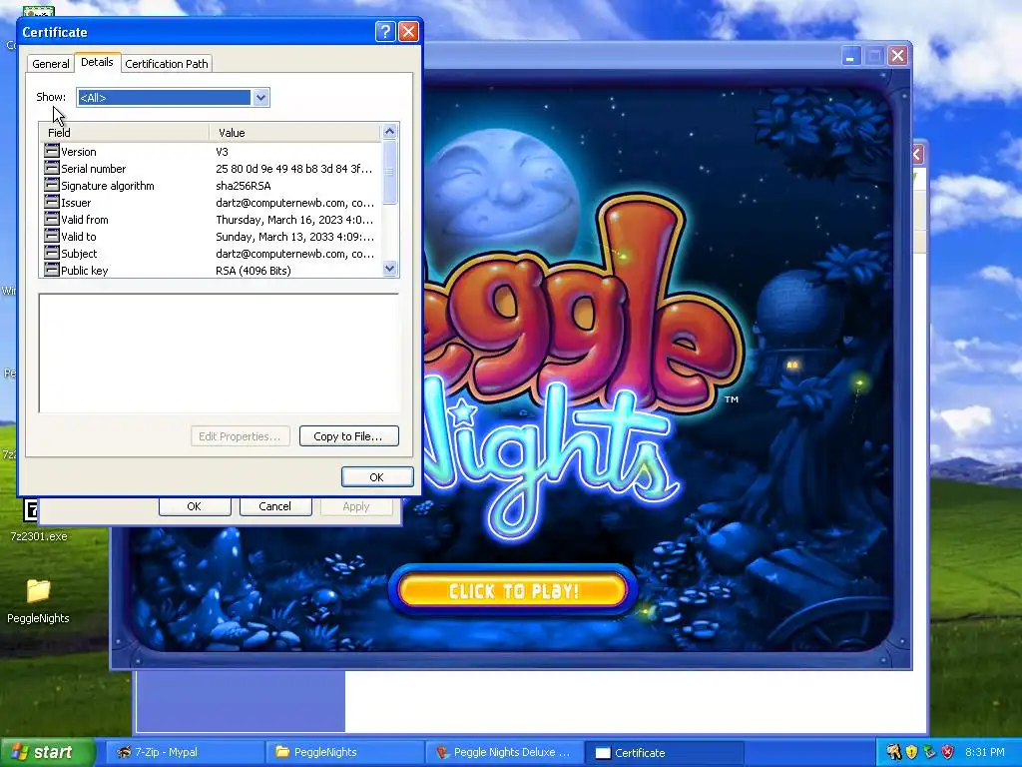This screenshot has height=767, width=1022.
Task: Click the Certificate taskbar item
Action: click(x=664, y=752)
